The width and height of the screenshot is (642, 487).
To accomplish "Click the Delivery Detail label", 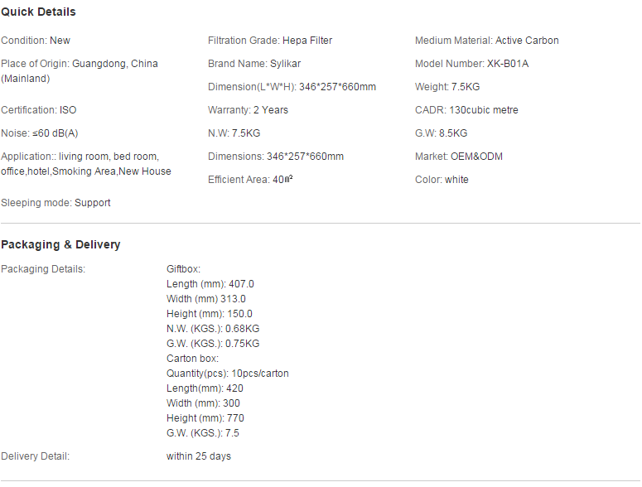I will [x=36, y=456].
